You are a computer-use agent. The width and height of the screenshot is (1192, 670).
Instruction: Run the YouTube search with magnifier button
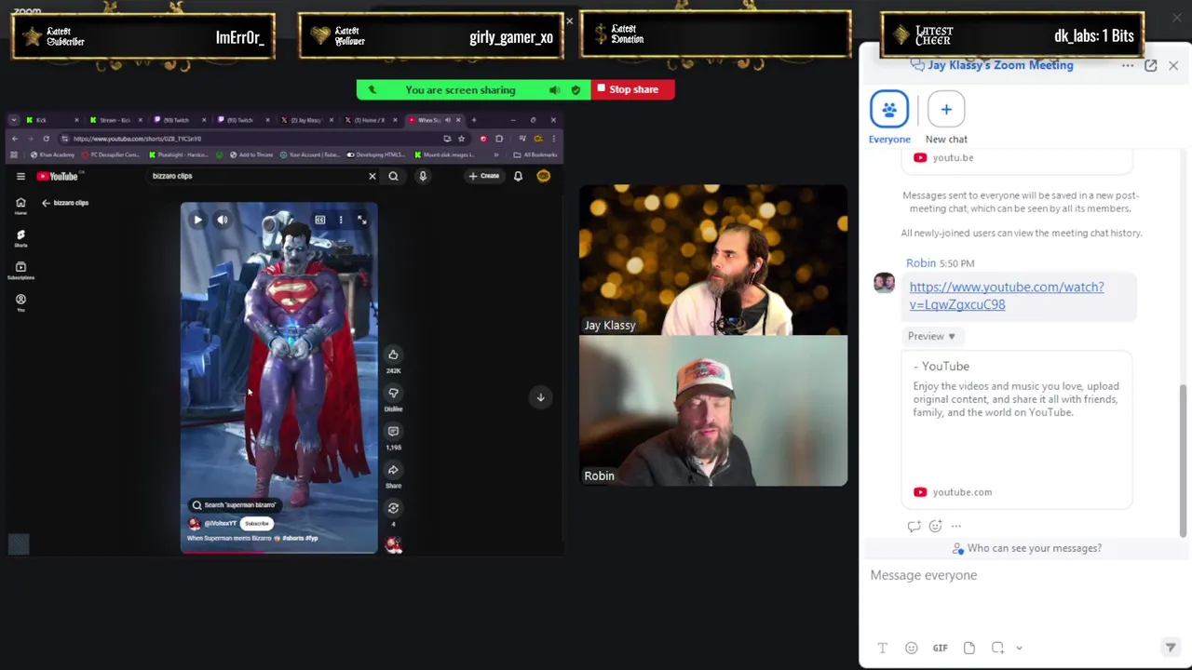point(393,176)
